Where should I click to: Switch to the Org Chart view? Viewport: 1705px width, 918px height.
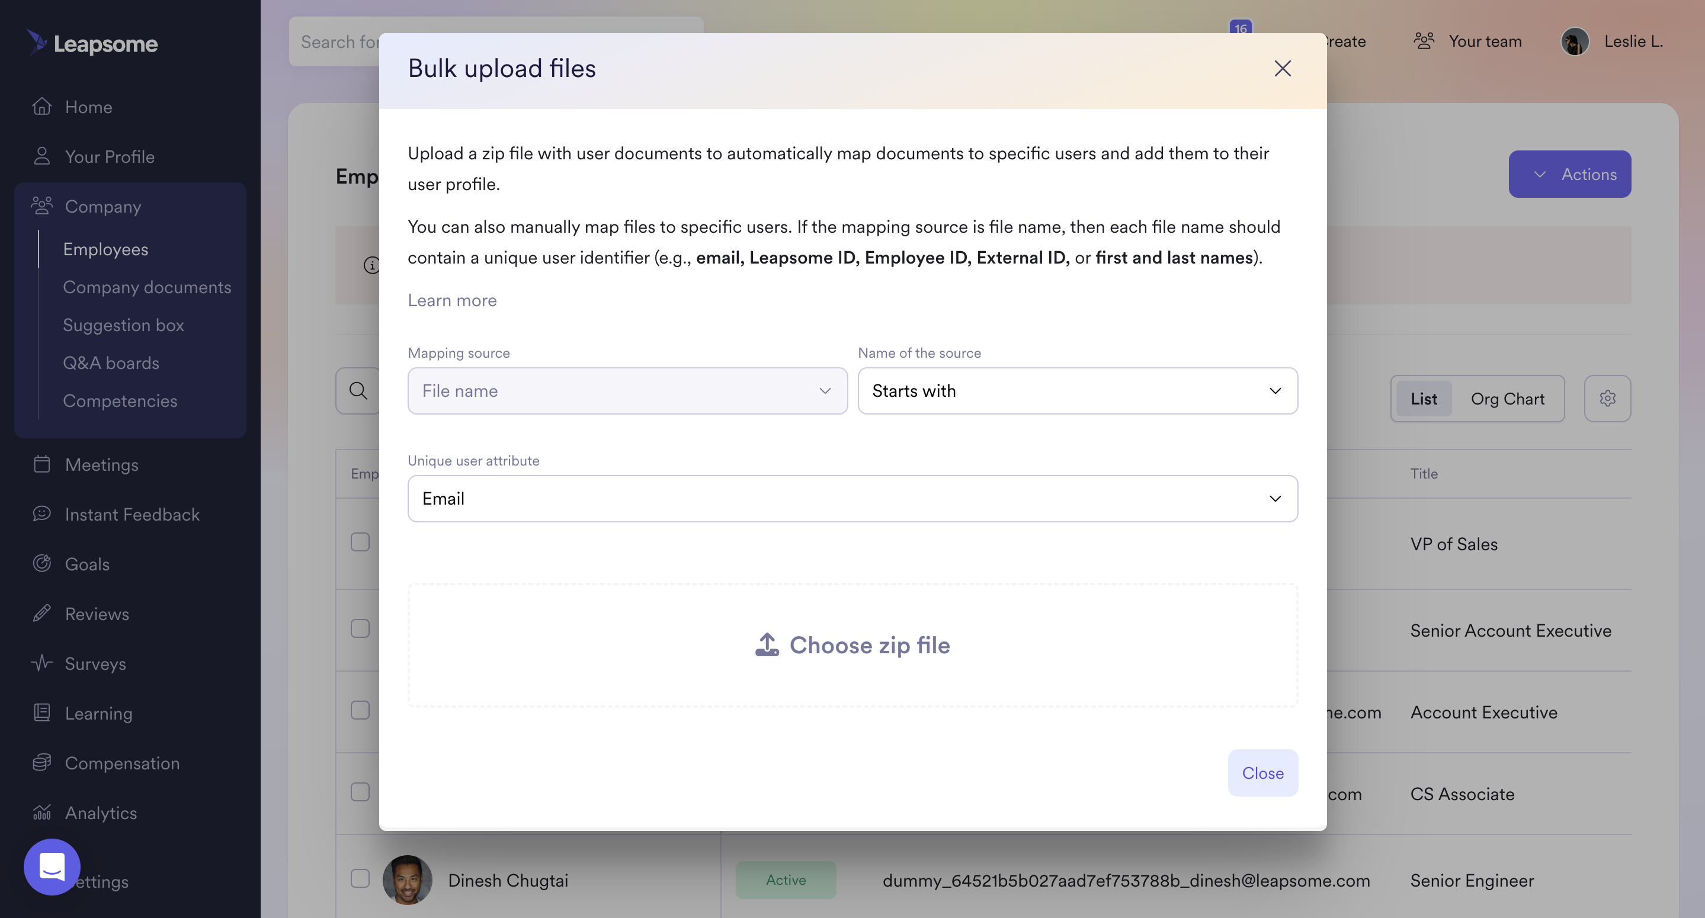pyautogui.click(x=1507, y=399)
